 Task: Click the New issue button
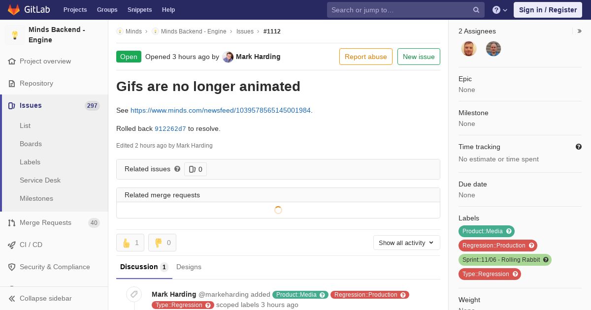click(x=419, y=57)
